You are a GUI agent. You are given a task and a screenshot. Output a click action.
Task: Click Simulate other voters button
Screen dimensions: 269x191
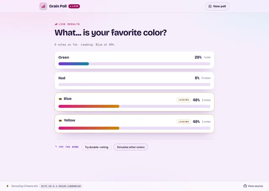[x=131, y=147]
